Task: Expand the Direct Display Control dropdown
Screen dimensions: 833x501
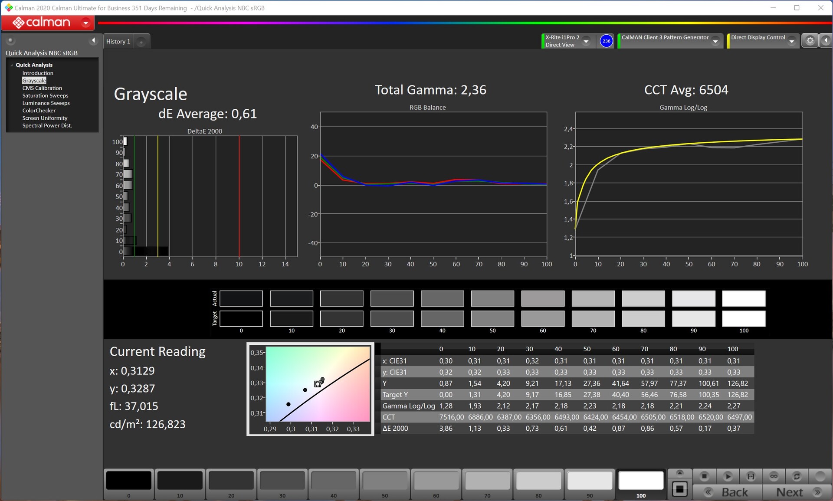Action: coord(792,41)
